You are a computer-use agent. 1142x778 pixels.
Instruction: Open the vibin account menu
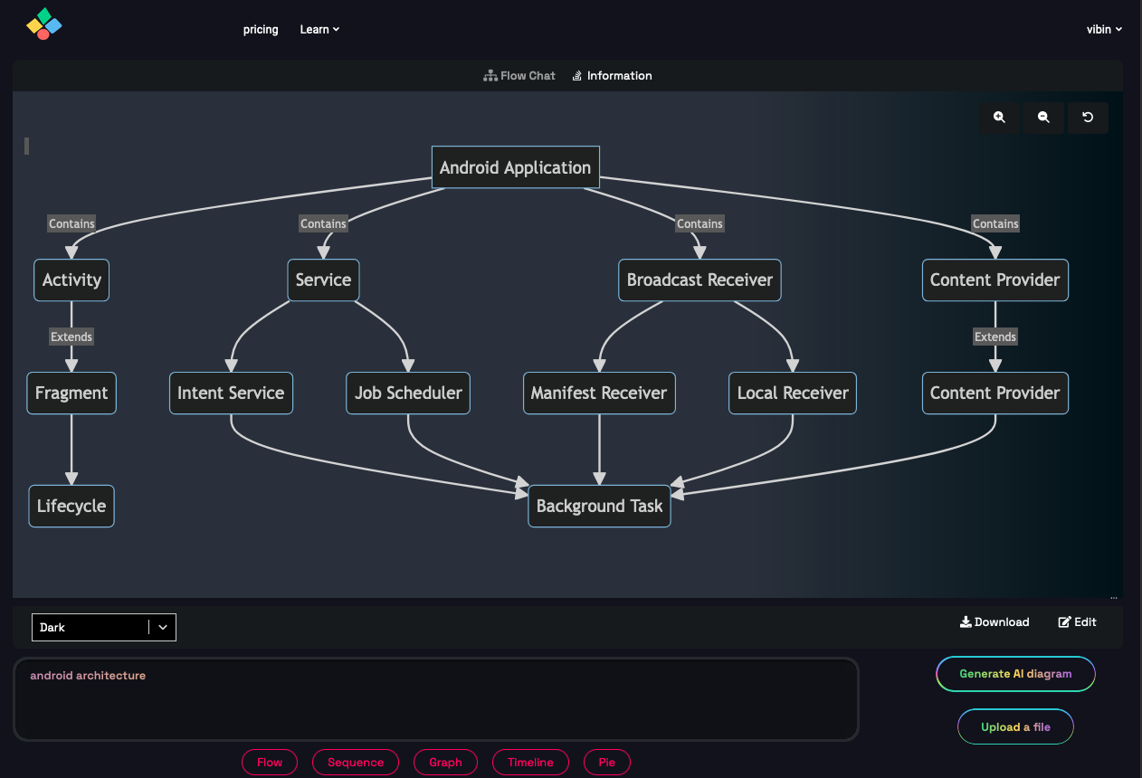coord(1104,29)
